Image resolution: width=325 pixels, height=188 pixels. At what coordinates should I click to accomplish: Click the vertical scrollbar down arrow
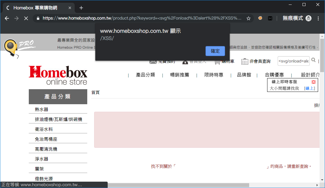coord(322,180)
